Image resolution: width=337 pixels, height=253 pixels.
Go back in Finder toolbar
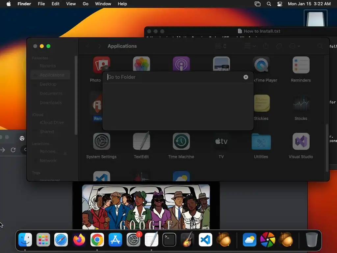88,46
